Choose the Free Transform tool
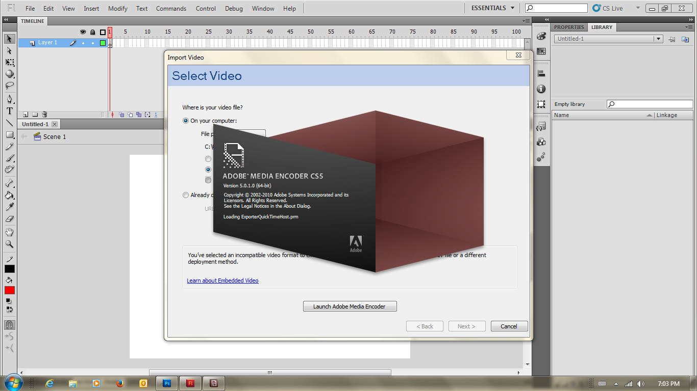This screenshot has width=697, height=391. point(10,62)
